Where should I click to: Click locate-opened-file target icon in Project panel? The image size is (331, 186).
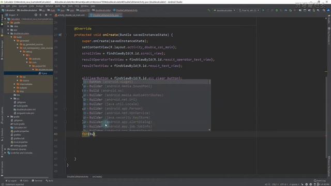click(36, 15)
